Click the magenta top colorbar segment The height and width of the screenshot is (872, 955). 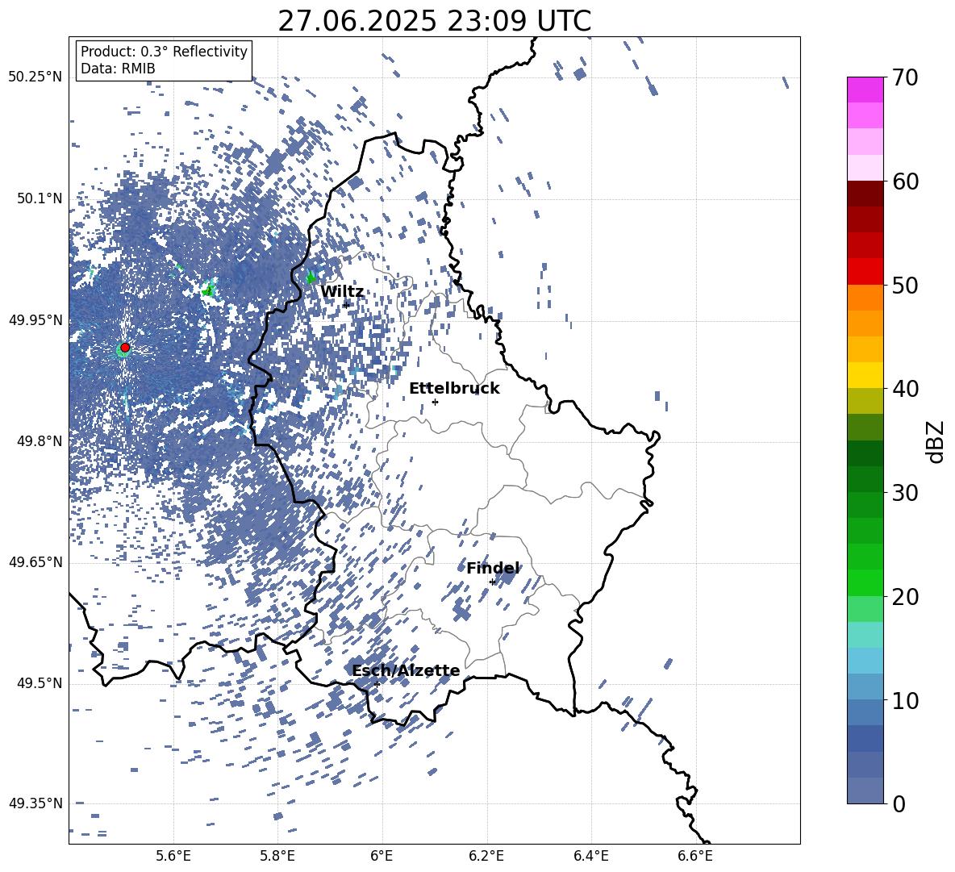[865, 90]
